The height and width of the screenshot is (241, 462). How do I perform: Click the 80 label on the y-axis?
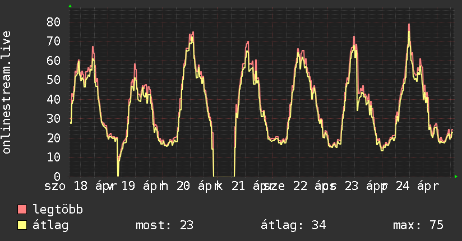coord(53,22)
